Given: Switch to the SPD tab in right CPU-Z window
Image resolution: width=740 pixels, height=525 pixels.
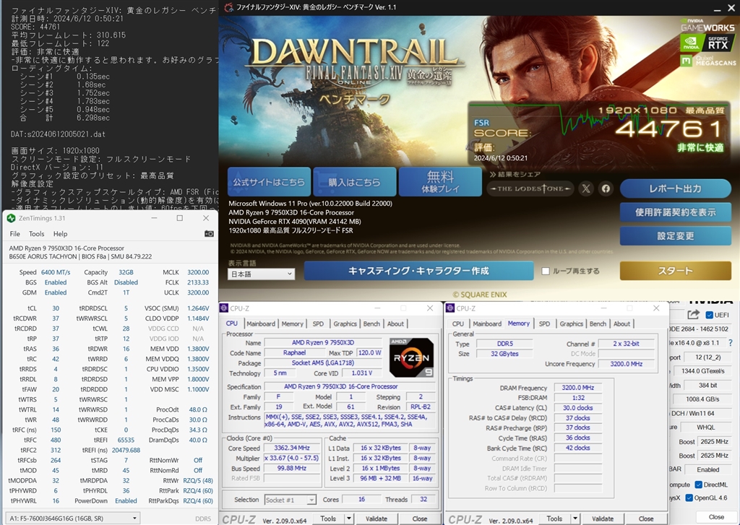Looking at the screenshot, I should (544, 324).
